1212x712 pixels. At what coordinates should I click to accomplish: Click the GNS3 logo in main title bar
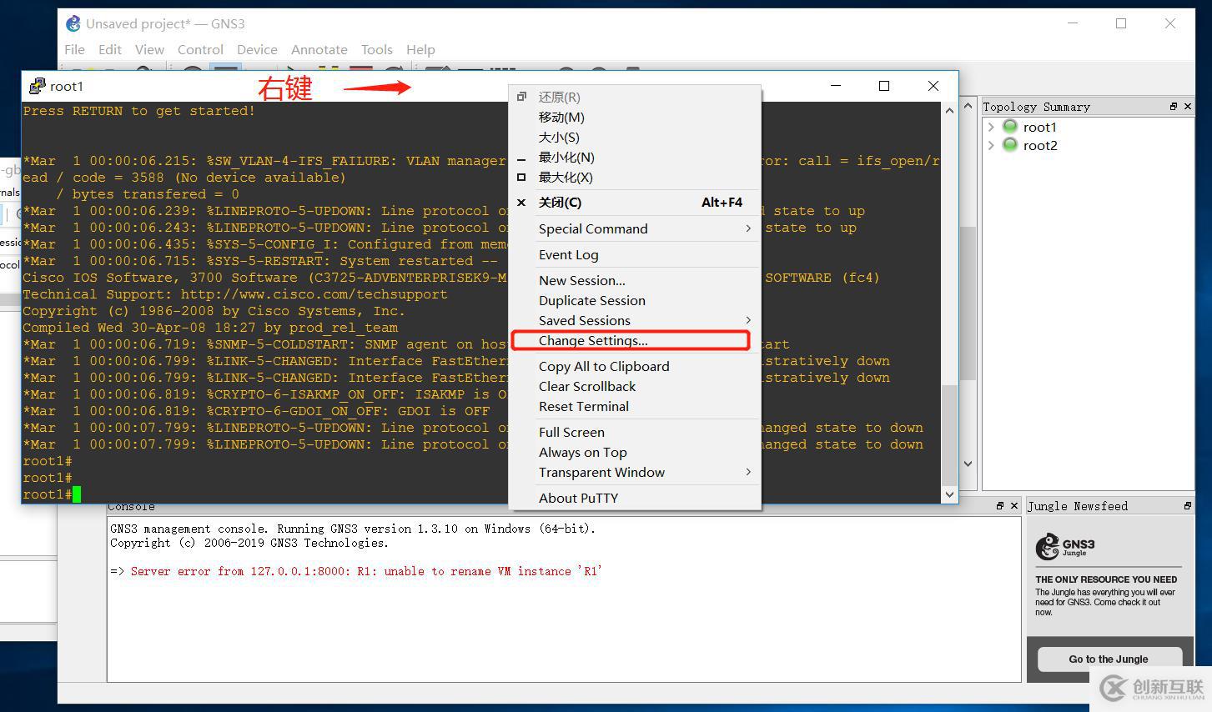coord(73,23)
